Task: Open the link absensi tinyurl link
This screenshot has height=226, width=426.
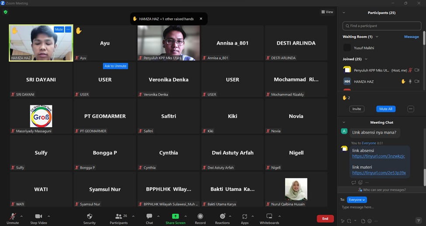Action: (378, 156)
